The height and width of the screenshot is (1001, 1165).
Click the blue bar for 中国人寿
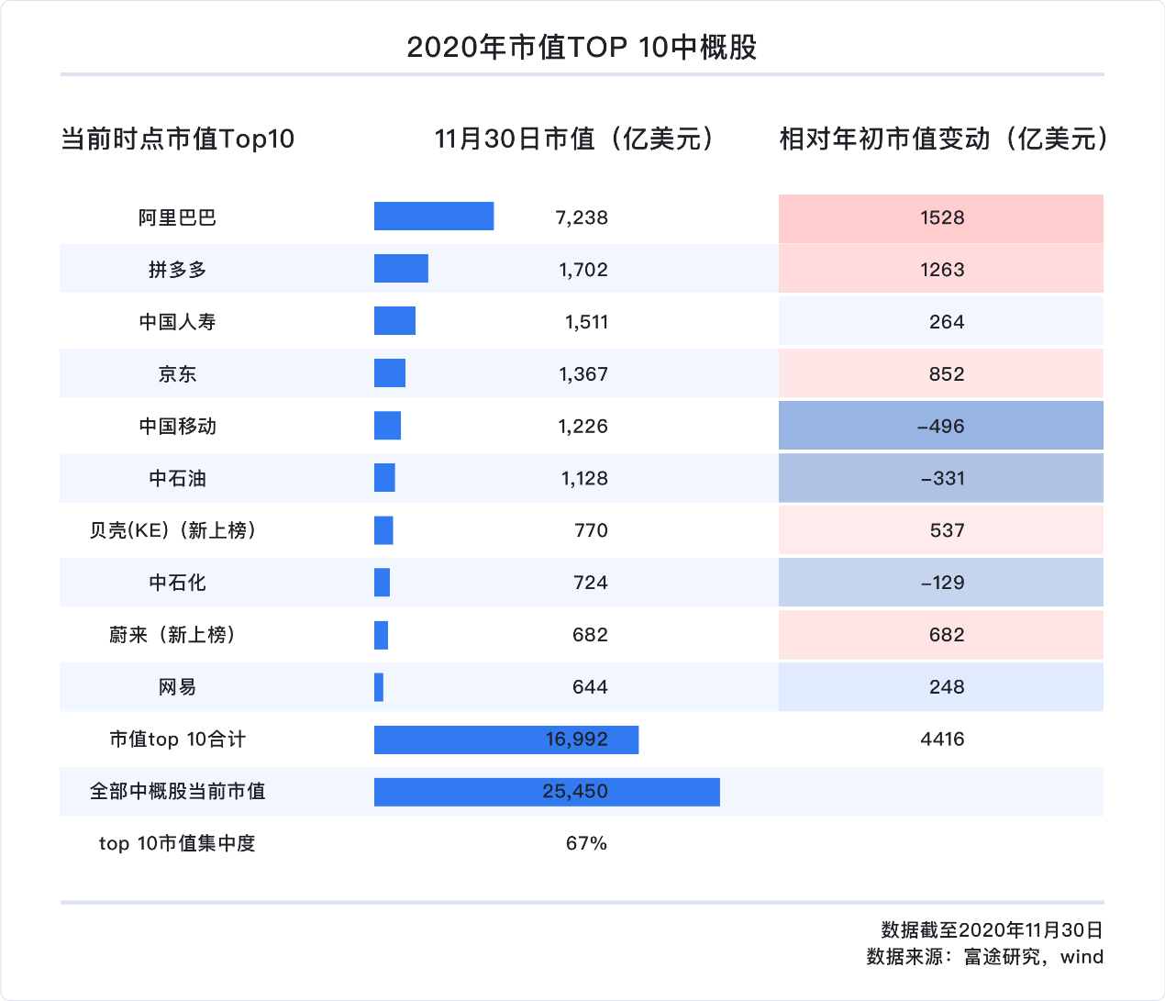click(x=394, y=321)
